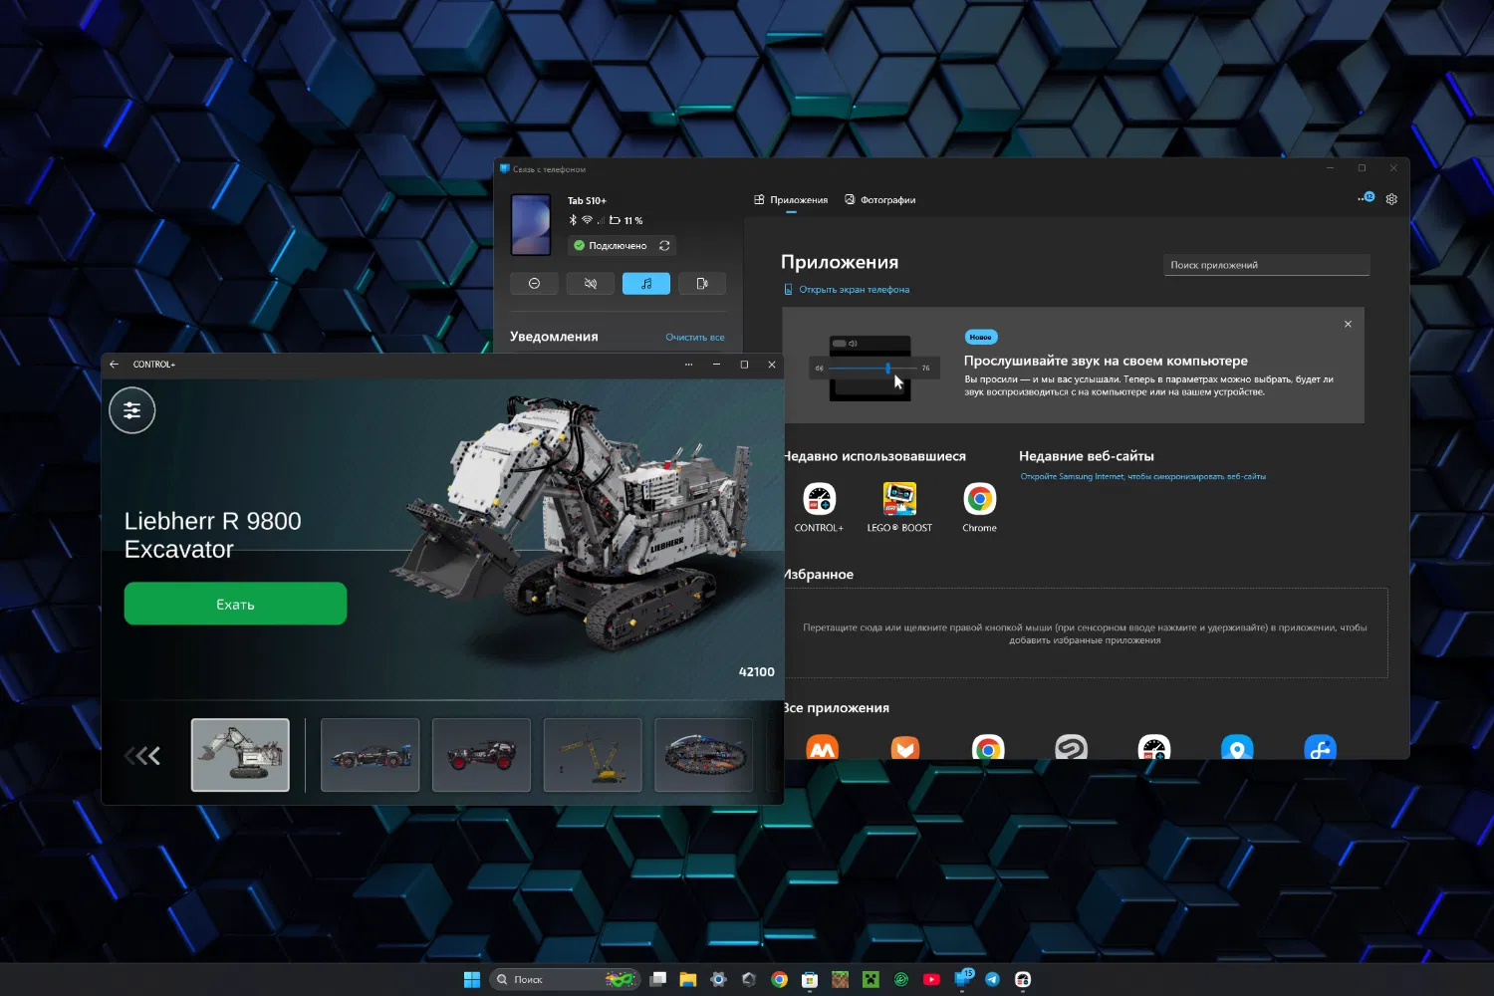
Task: Open Phone Link settings gear
Action: (x=1391, y=199)
